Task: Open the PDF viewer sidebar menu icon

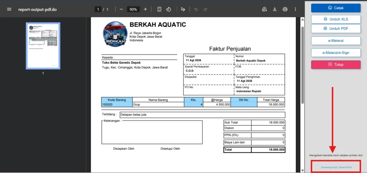Action: coord(9,9)
